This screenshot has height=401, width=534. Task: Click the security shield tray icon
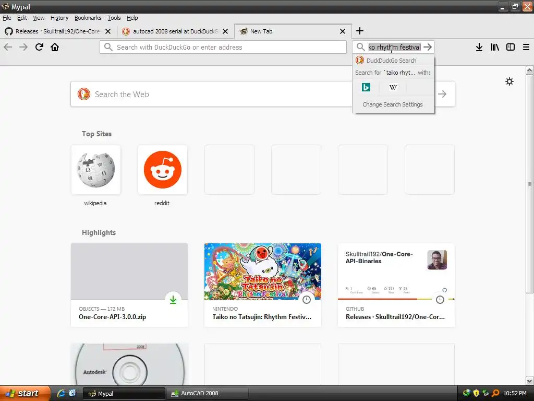tap(477, 393)
